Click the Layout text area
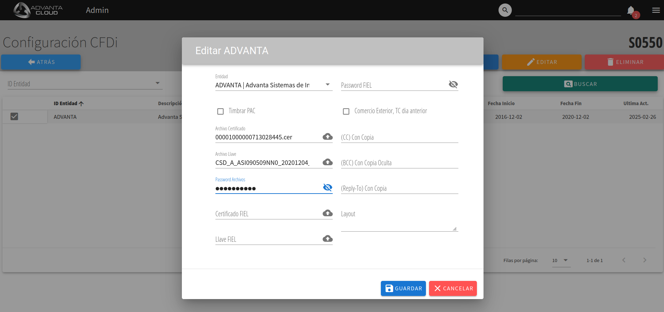Viewport: 664px width, 312px height. click(x=400, y=220)
